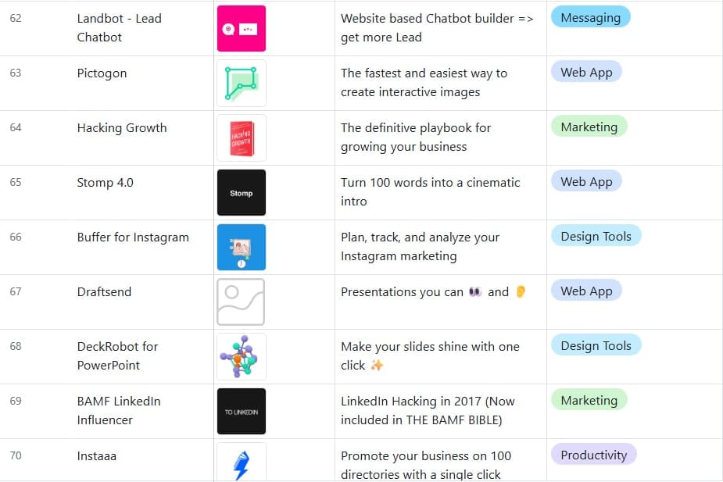
Task: Click the Buffer for Instagram blue icon
Action: (241, 247)
